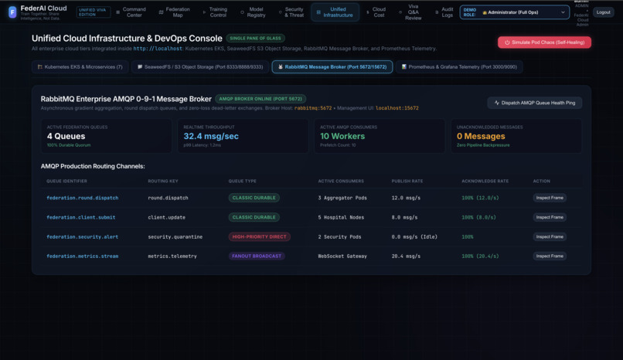Click the pulse icon on Health Ping button

pos(497,103)
